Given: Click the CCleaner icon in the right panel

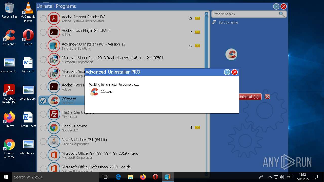Looking at the screenshot, I should tap(231, 54).
